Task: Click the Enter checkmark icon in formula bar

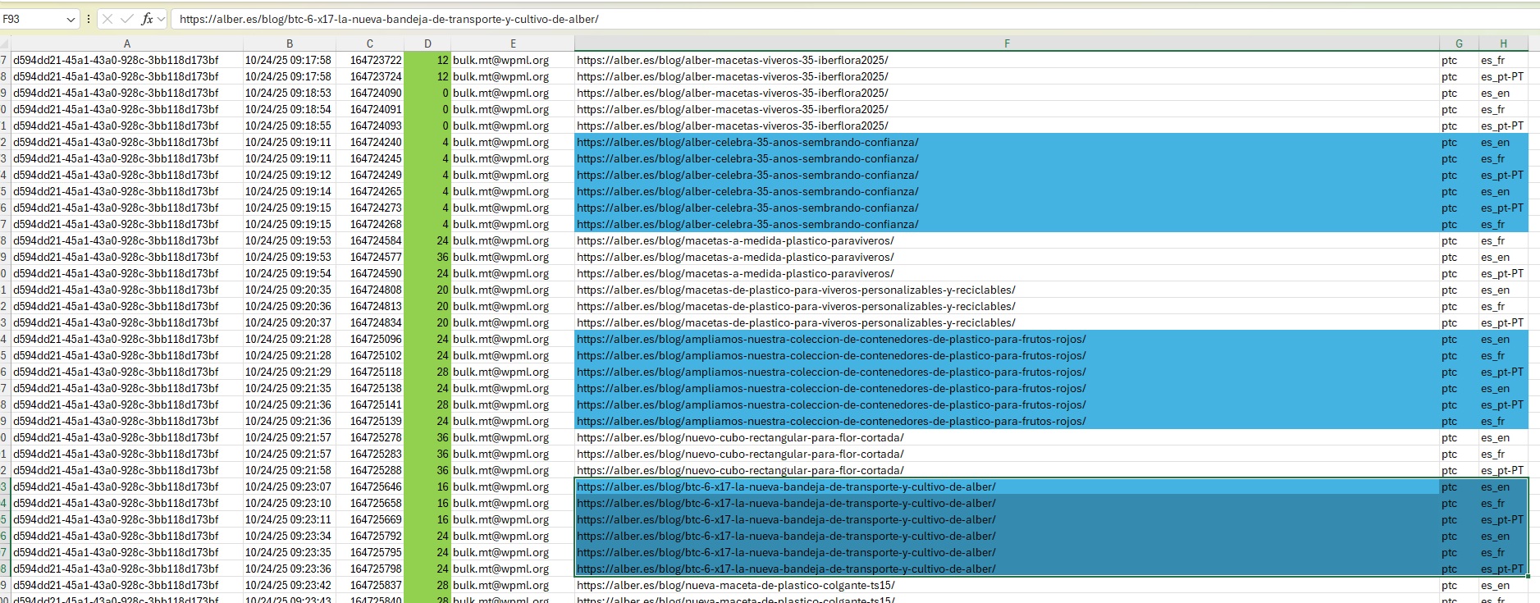Action: pyautogui.click(x=126, y=19)
